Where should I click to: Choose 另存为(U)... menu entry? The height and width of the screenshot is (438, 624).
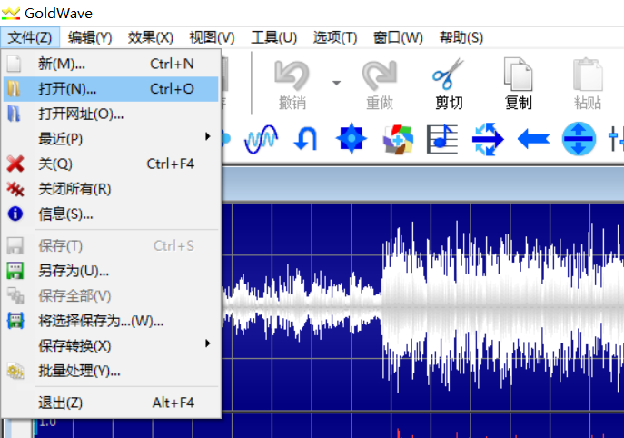tap(111, 271)
